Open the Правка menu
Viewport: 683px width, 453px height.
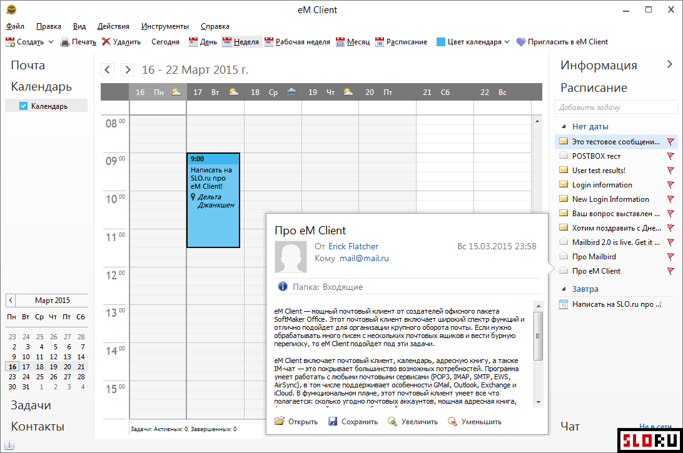coord(49,26)
